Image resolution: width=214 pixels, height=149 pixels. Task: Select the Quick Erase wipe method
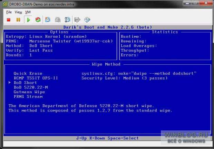point(28,74)
